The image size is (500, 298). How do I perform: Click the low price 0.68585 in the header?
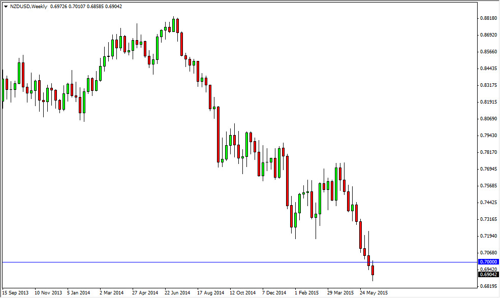(95, 7)
